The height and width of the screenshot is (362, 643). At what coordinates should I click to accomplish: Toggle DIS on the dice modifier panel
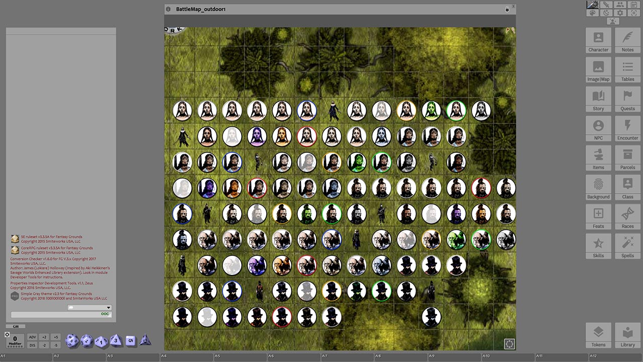32,345
